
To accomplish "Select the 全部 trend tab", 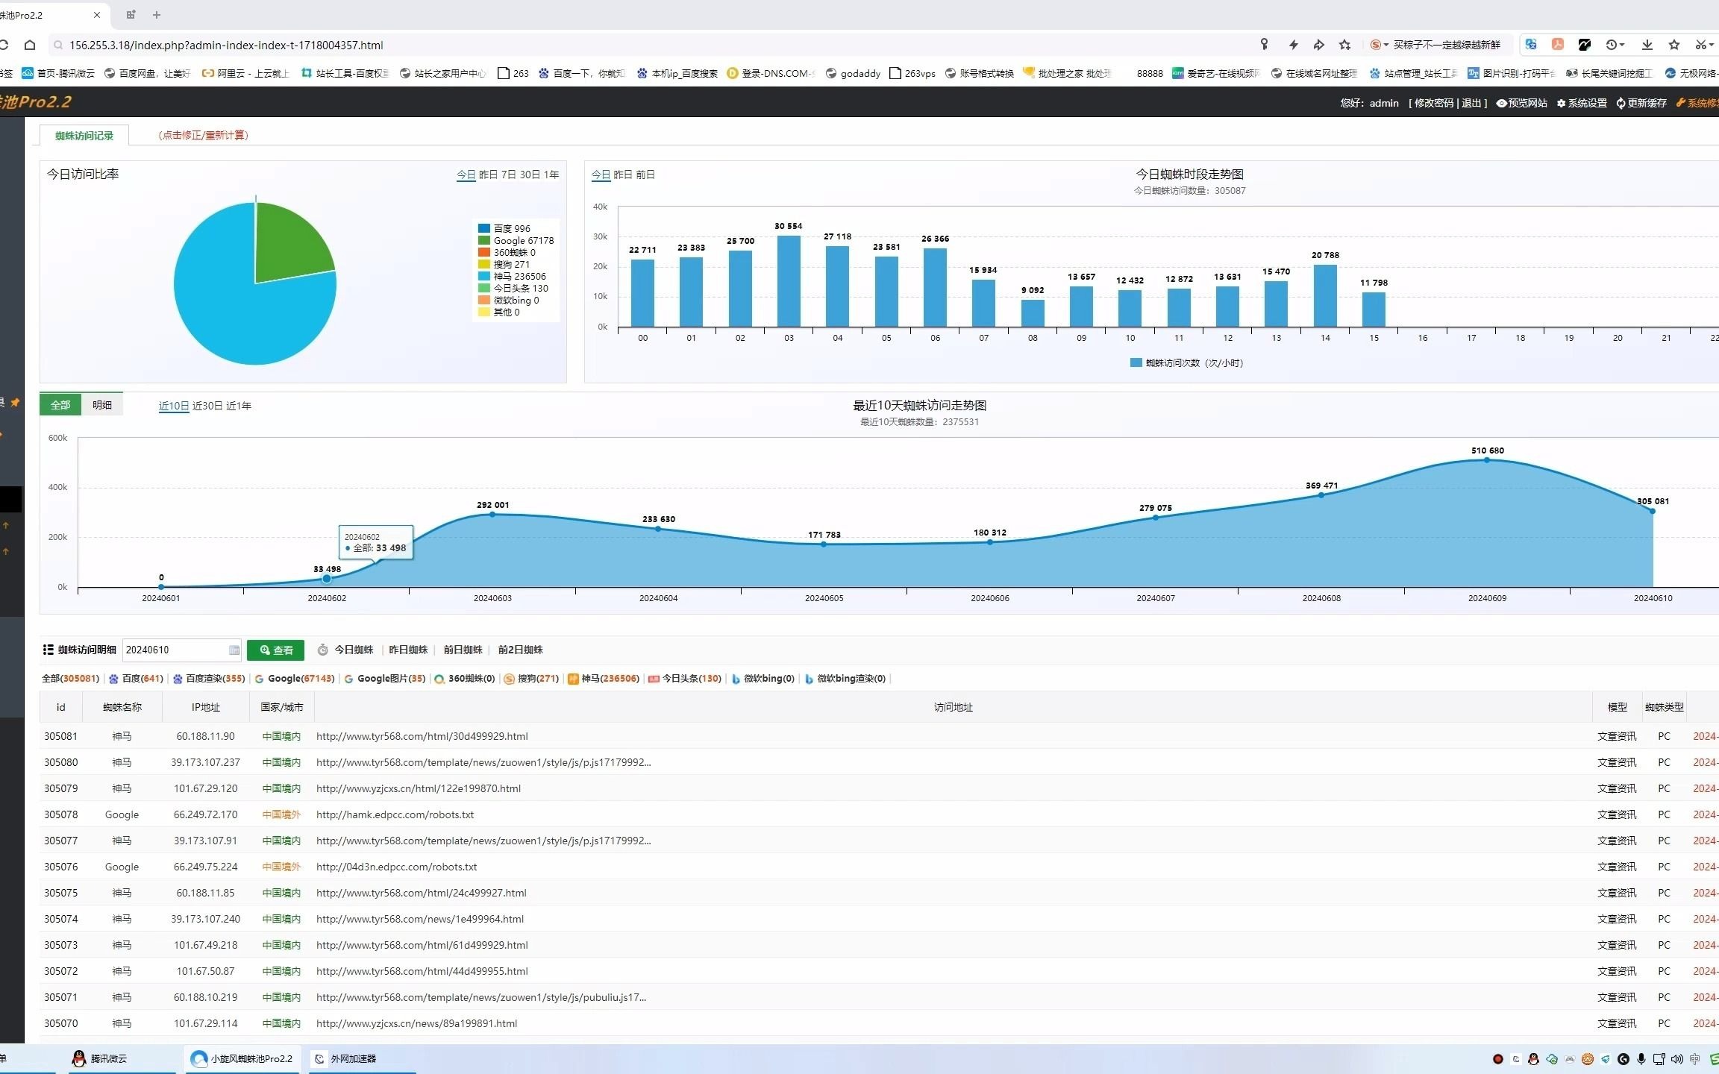I will (x=60, y=404).
